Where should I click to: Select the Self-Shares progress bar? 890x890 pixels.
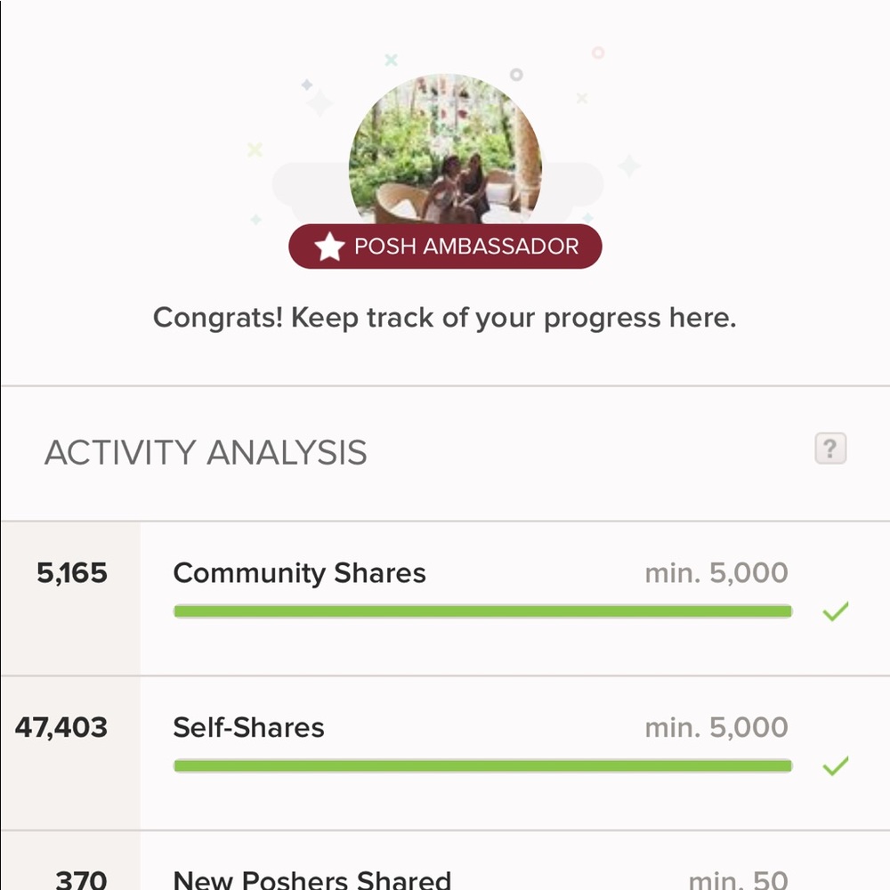482,765
